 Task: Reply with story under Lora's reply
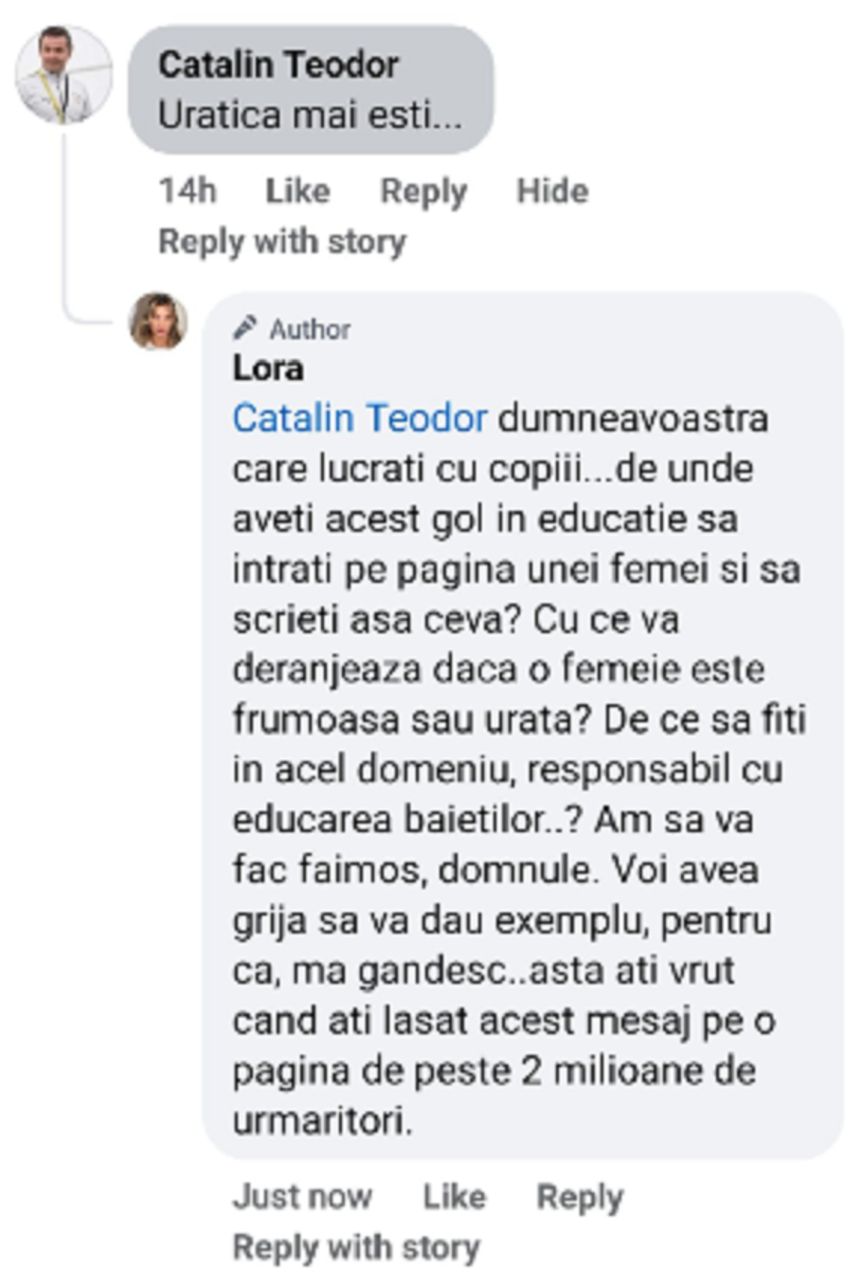356,1247
